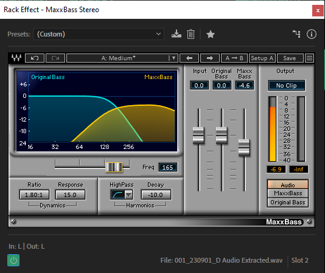Screen dimensions: 325x273
Task: Select Audio monitoring mode
Action: [288, 185]
